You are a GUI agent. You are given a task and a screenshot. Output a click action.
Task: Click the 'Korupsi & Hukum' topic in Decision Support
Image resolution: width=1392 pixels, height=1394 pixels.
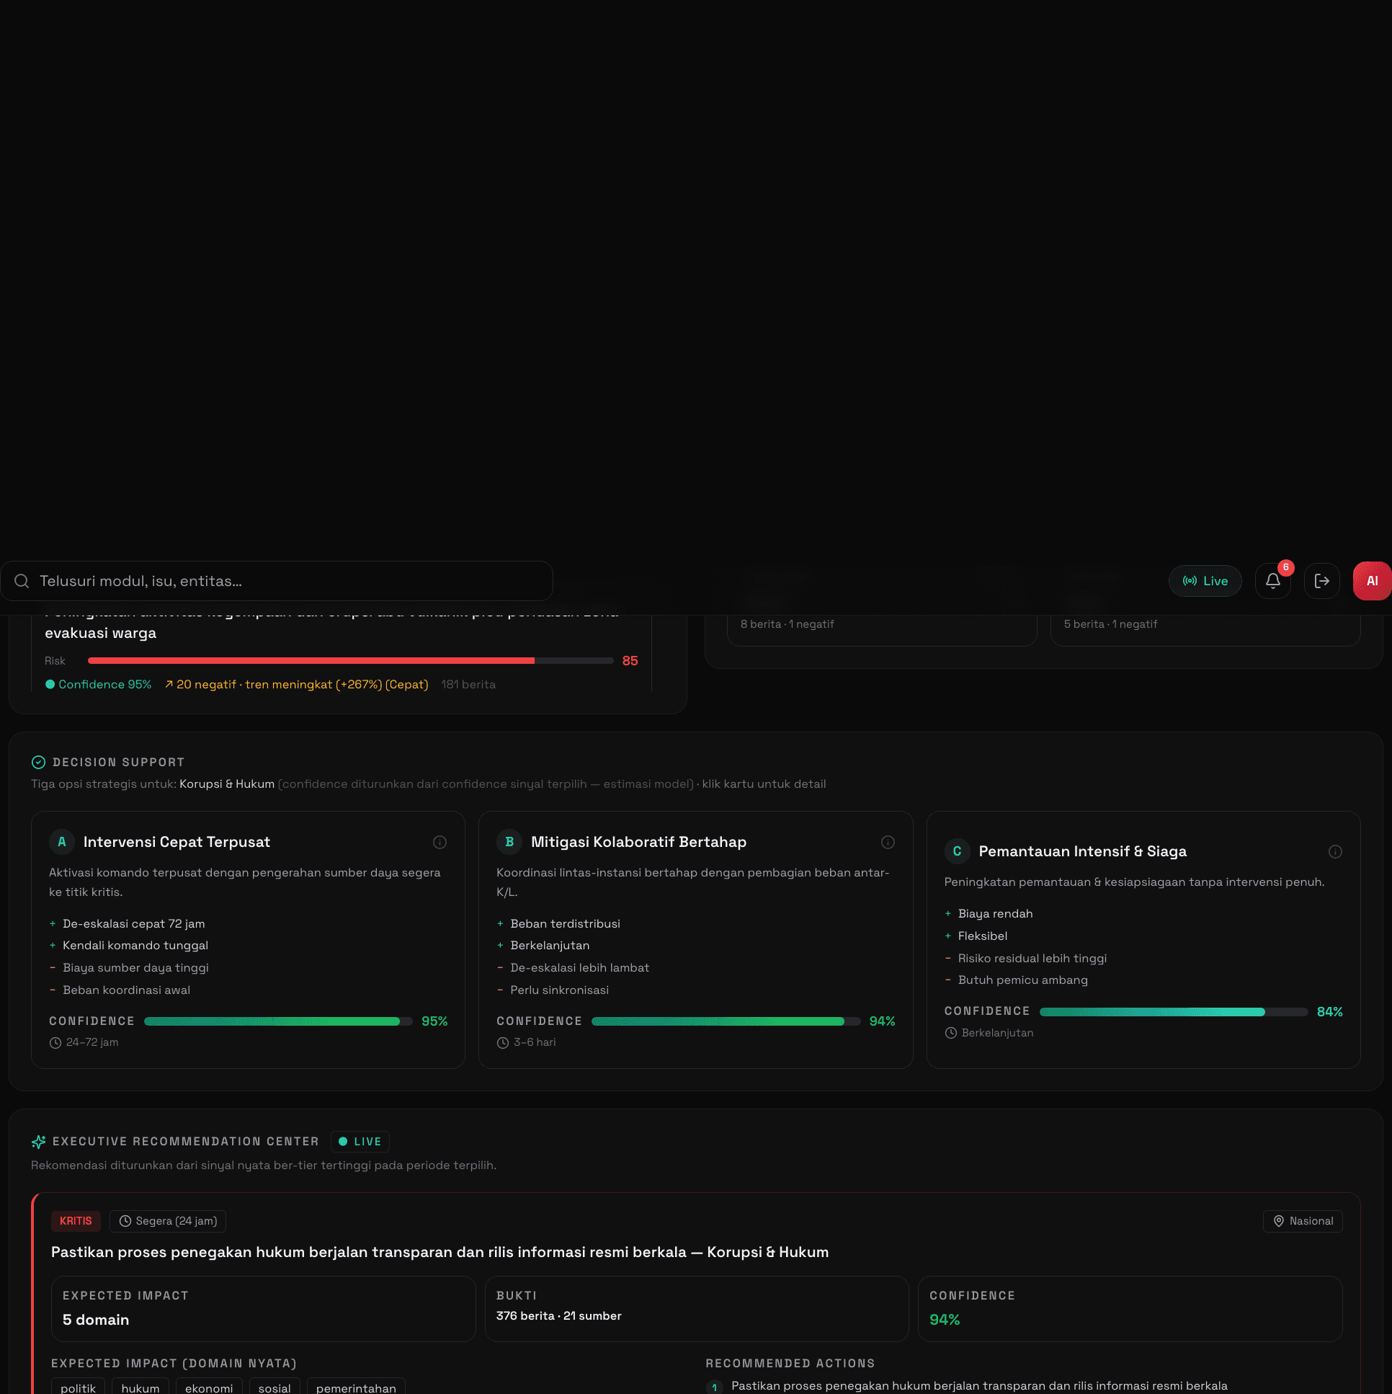coord(226,783)
